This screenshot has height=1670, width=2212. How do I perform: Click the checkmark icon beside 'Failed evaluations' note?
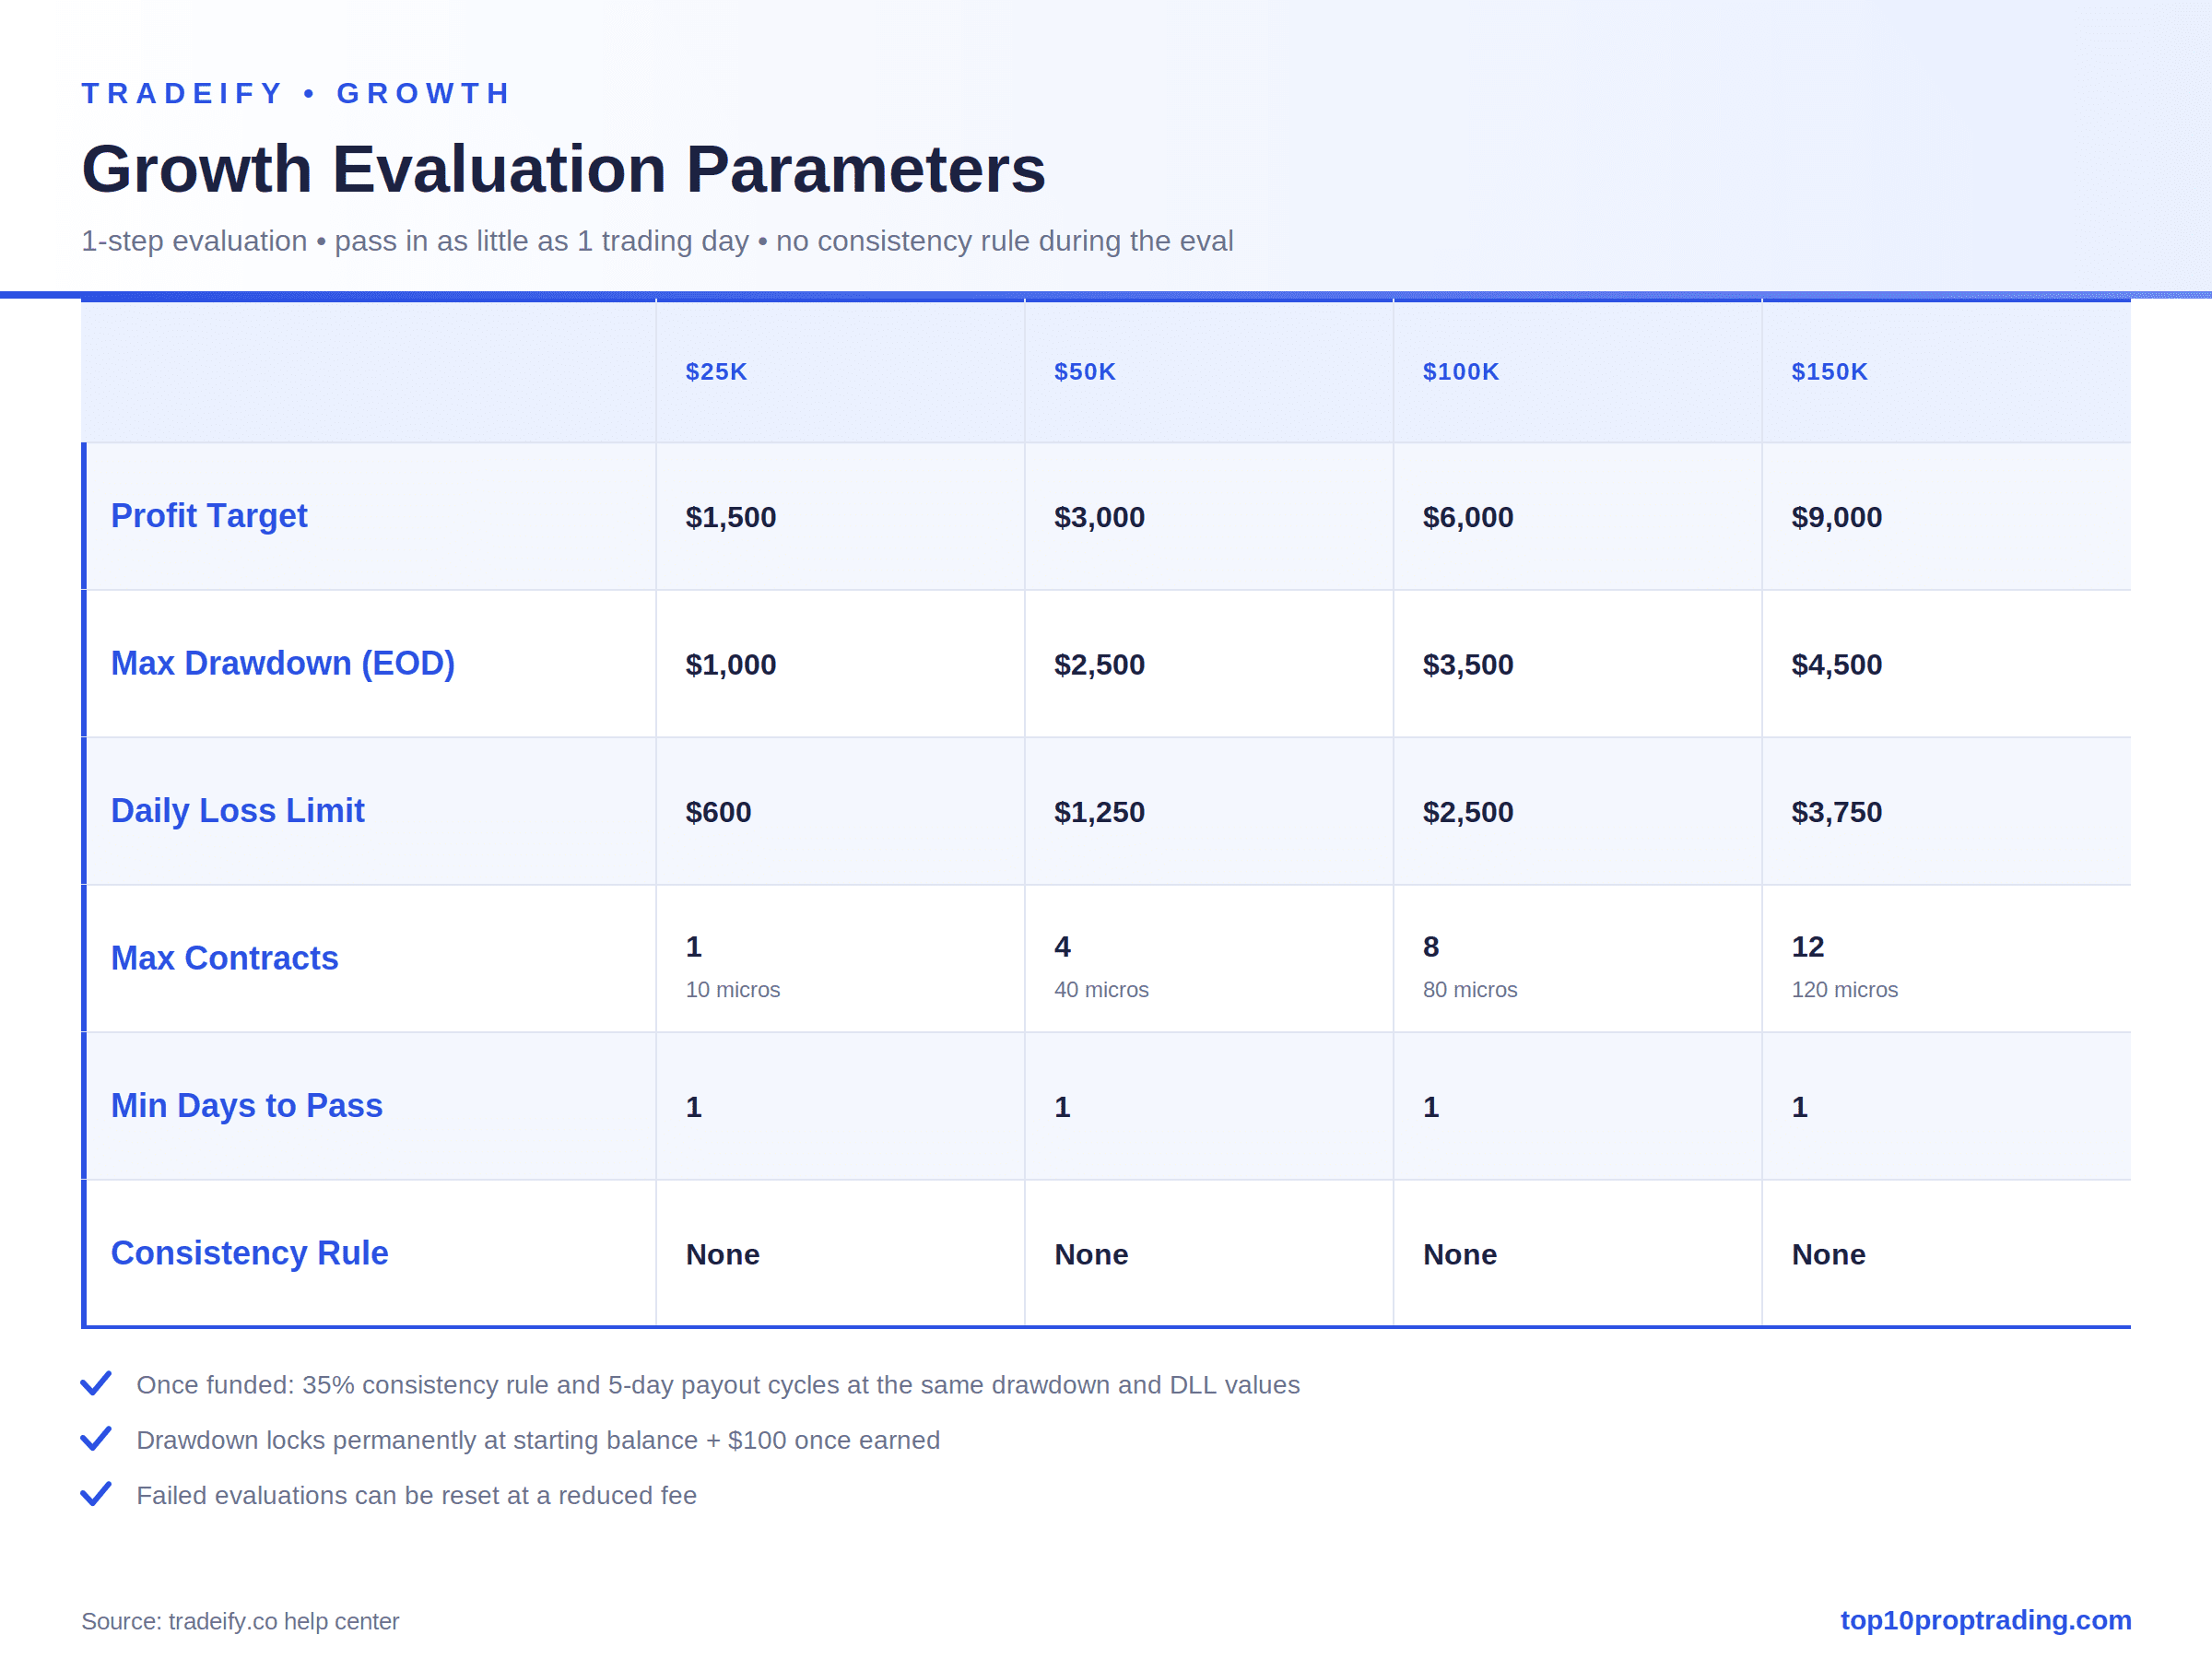96,1494
